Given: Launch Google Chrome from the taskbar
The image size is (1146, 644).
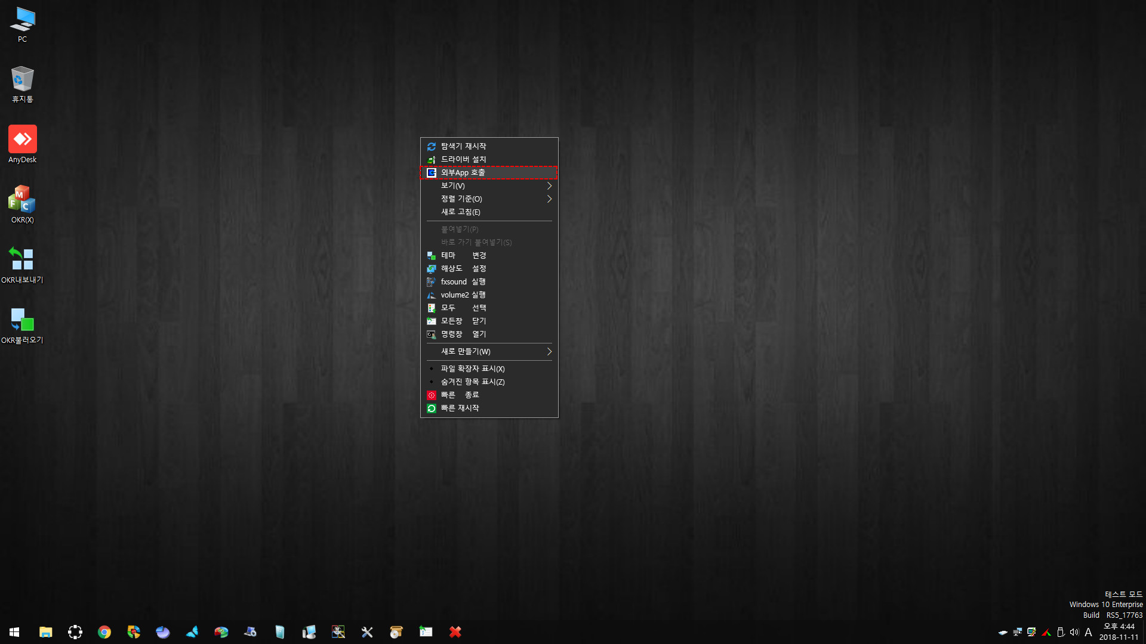Looking at the screenshot, I should pyautogui.click(x=104, y=632).
